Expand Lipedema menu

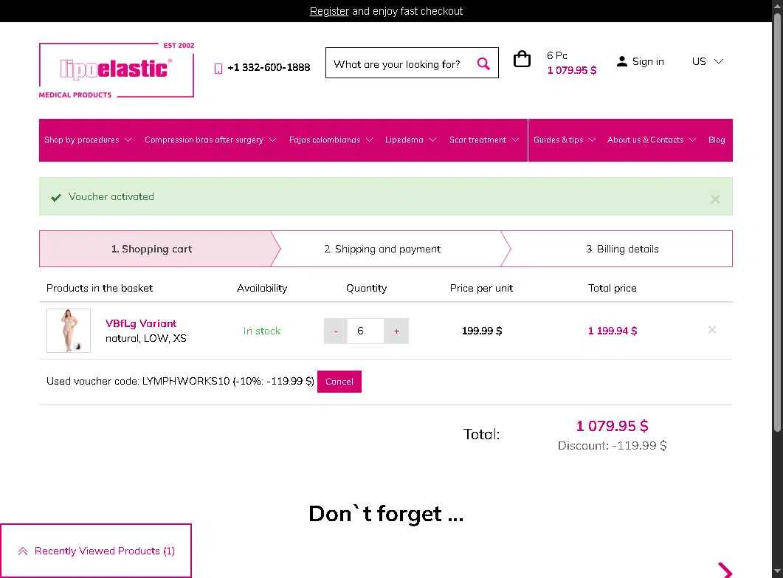(410, 140)
